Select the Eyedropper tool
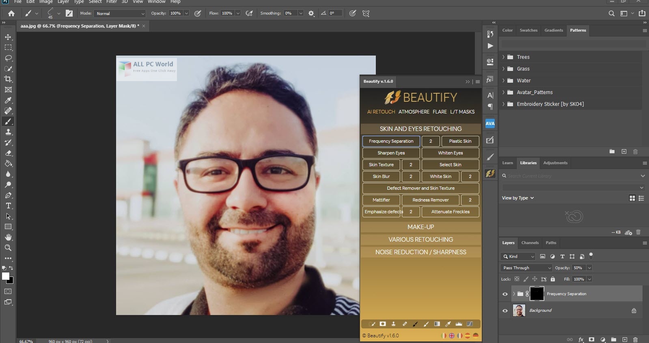 click(8, 100)
